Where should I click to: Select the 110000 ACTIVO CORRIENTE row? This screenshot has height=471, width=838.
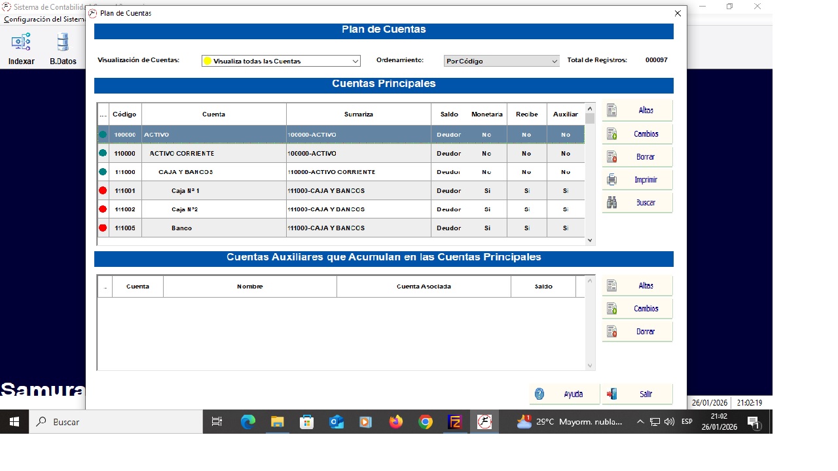tap(341, 154)
